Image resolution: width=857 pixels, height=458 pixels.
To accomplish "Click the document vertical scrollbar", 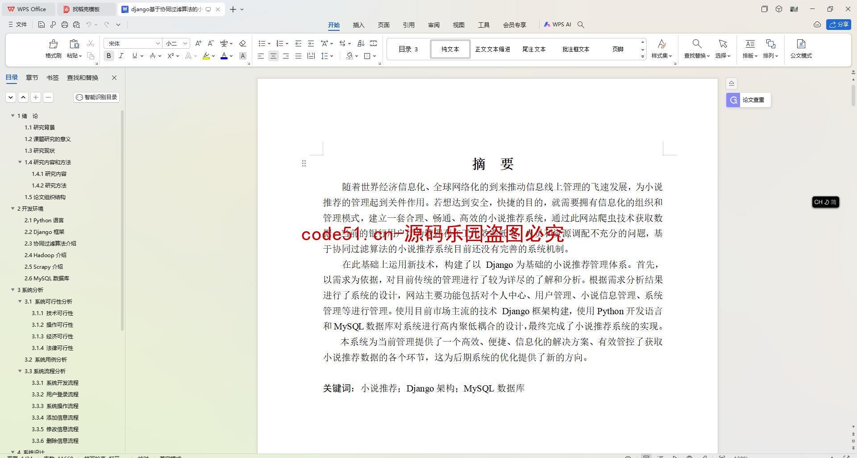I will pyautogui.click(x=853, y=95).
